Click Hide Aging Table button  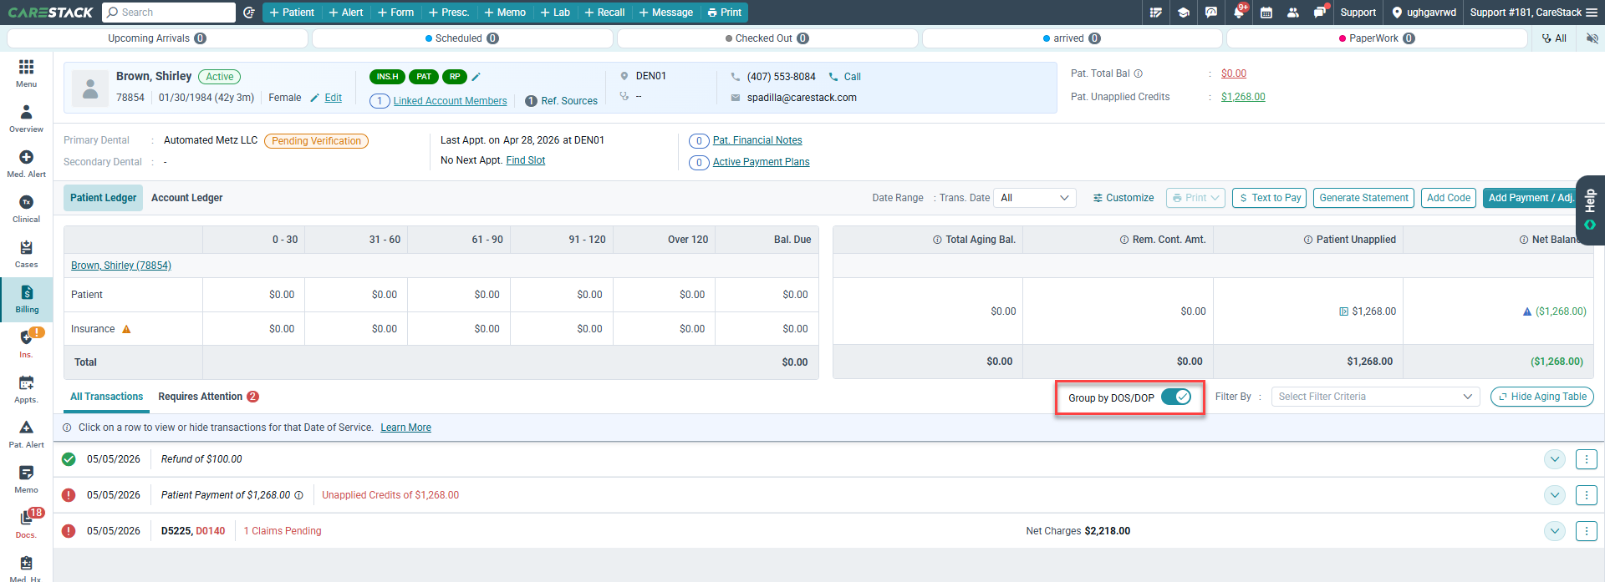click(x=1542, y=397)
